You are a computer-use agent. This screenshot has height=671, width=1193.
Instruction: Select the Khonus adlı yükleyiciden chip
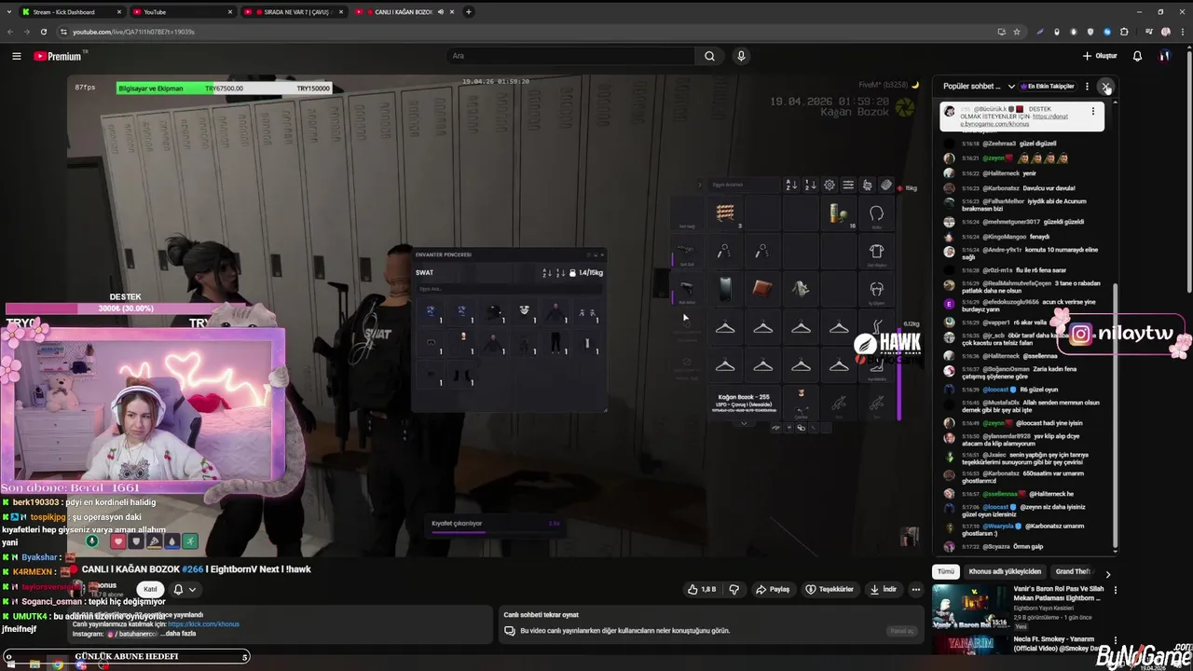pos(1005,571)
